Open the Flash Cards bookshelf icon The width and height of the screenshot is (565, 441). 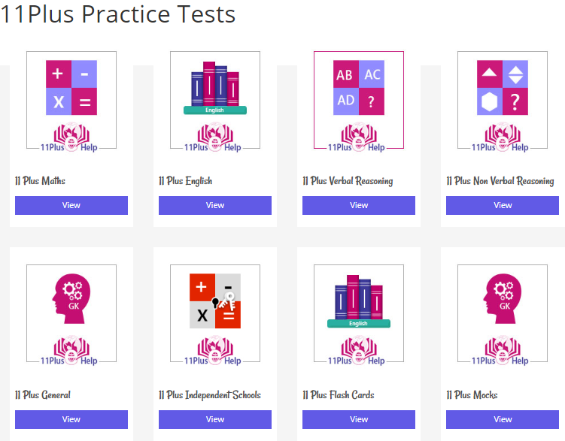[x=359, y=301]
